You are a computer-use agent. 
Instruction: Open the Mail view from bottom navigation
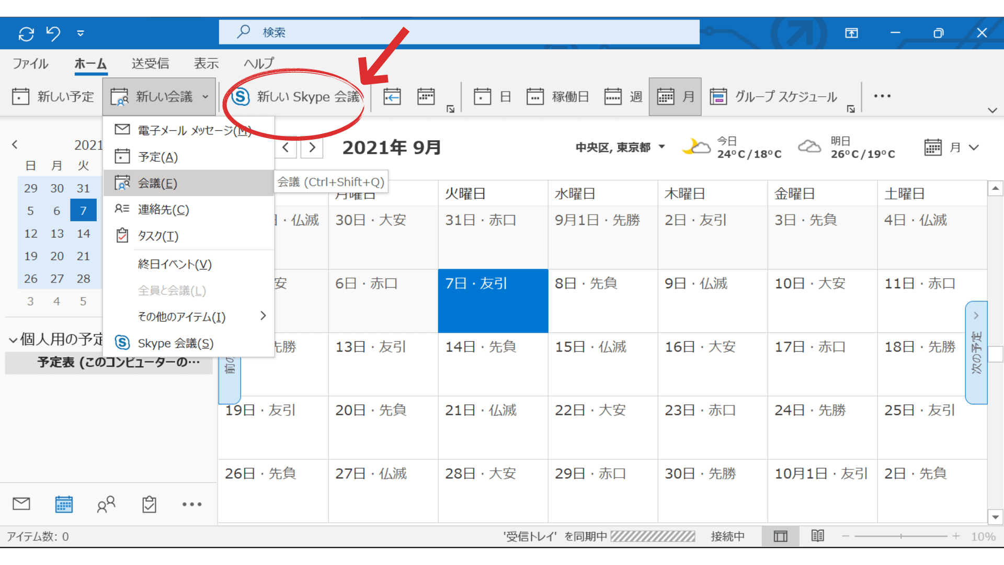(21, 504)
